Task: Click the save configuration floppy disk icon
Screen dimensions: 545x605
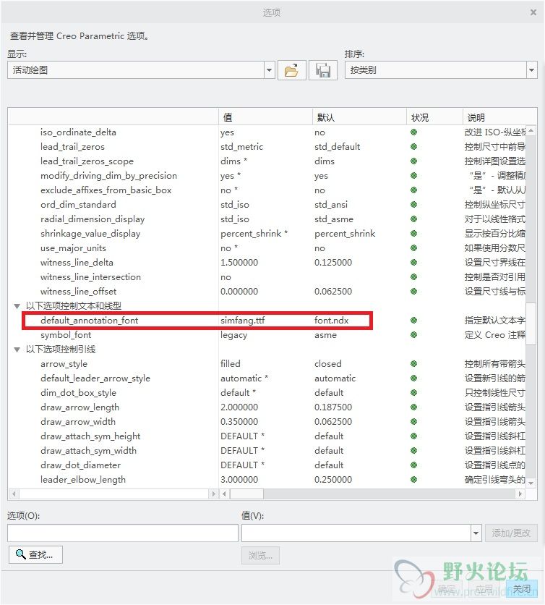Action: coord(323,70)
